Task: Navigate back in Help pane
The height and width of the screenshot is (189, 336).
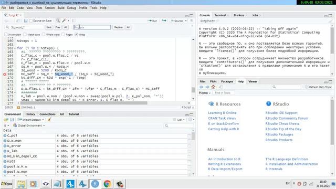Action: pos(201,87)
